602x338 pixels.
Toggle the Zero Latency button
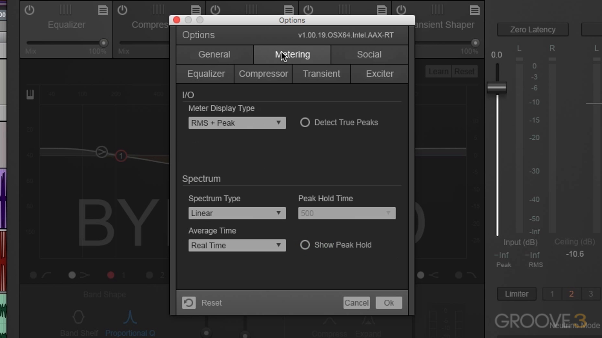(x=532, y=30)
